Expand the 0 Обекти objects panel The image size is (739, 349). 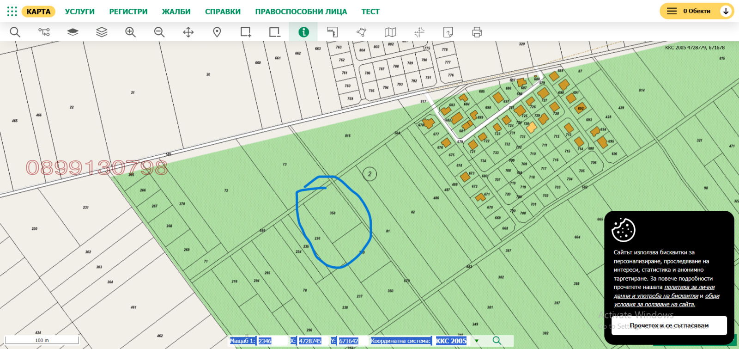pos(697,11)
